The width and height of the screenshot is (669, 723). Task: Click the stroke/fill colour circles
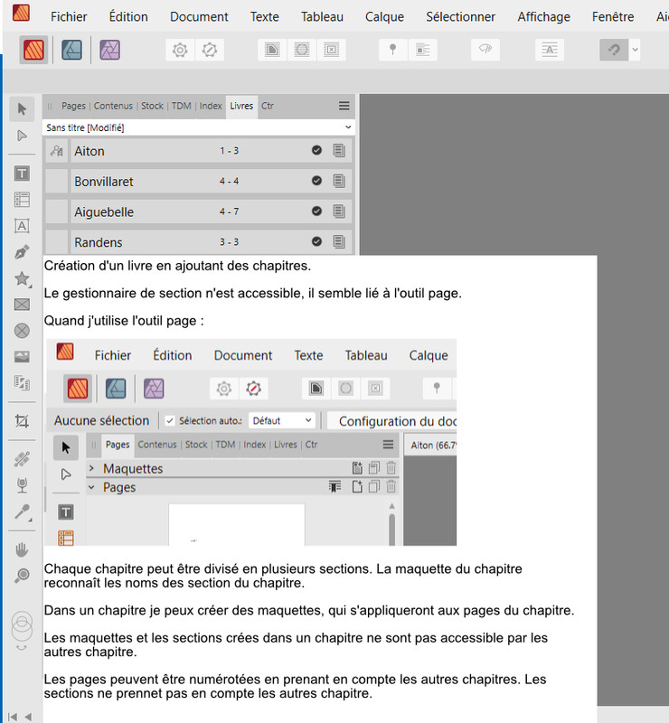22,626
